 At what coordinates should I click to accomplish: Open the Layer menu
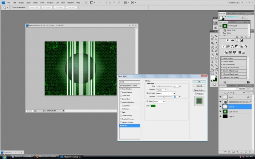click(28, 3)
